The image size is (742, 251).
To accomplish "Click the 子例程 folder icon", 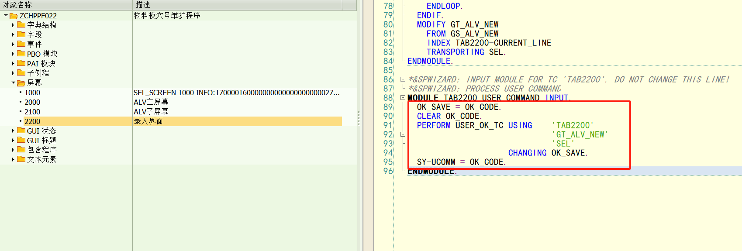I will (21, 73).
